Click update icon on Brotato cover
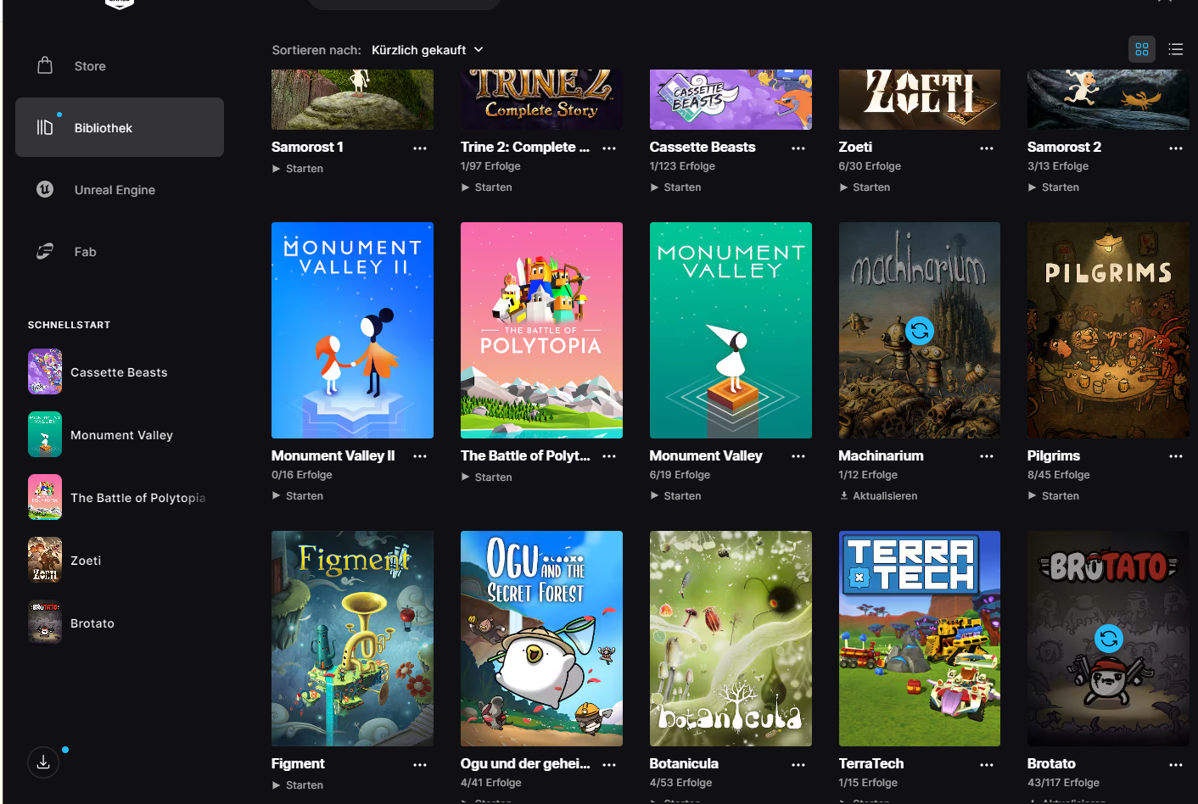 pyautogui.click(x=1109, y=639)
